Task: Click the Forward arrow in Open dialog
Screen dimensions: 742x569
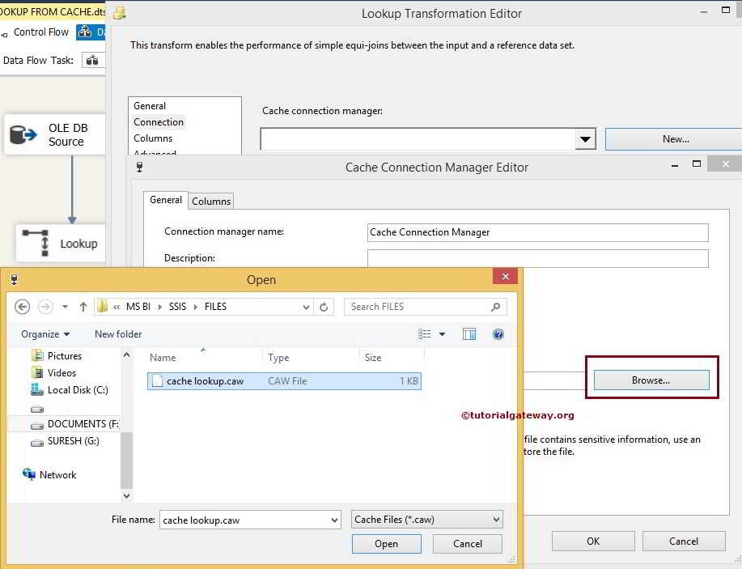Action: [x=45, y=307]
